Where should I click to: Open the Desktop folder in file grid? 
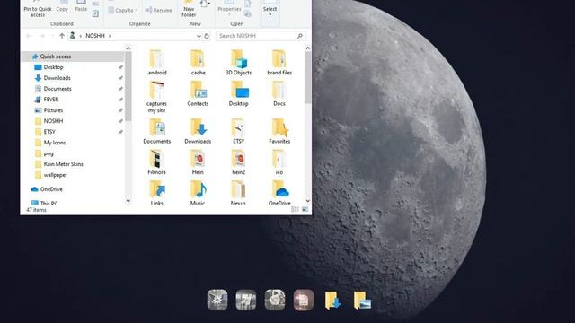tap(238, 93)
